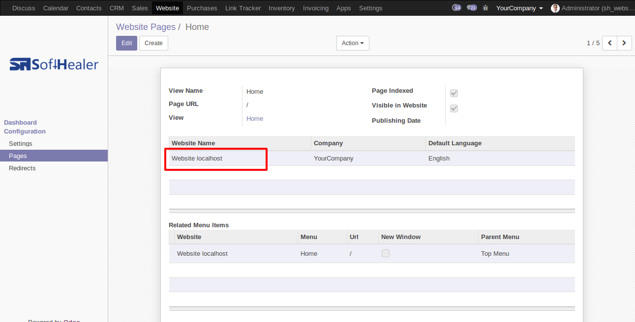Open the conversations icon showing 21
This screenshot has width=635, height=322.
pos(472,8)
